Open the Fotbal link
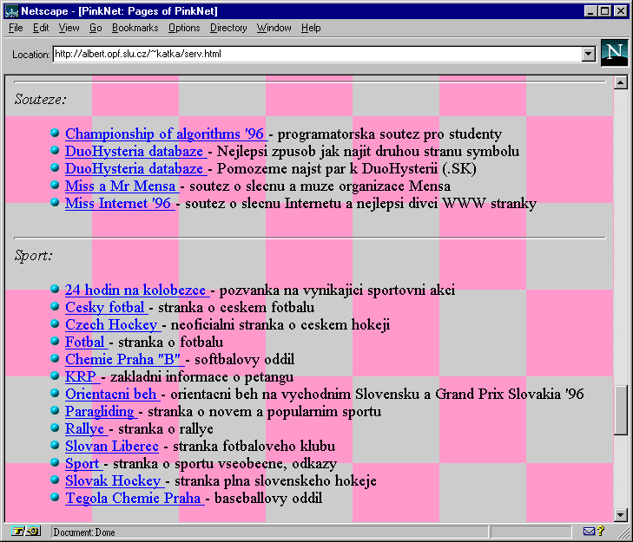The width and height of the screenshot is (633, 542). pos(85,342)
